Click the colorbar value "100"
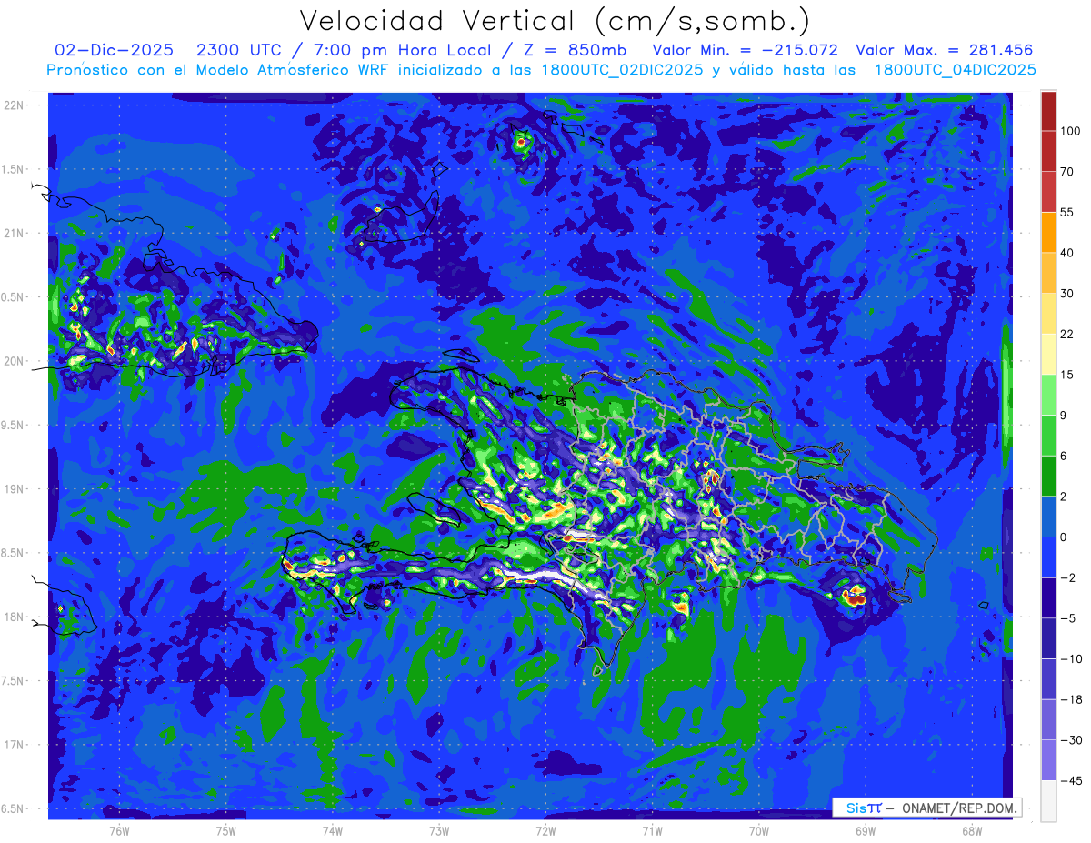Viewport: 1091px width, 843px height. (1071, 131)
